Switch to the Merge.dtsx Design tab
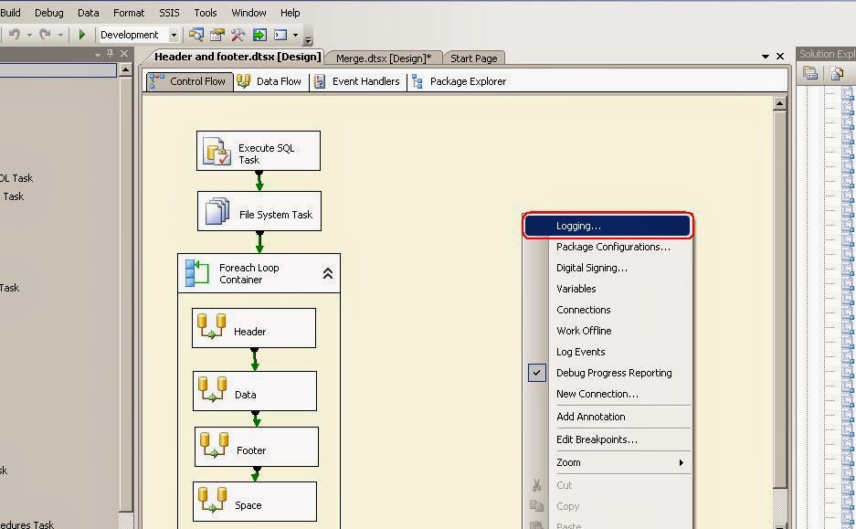This screenshot has height=529, width=856. click(x=383, y=57)
